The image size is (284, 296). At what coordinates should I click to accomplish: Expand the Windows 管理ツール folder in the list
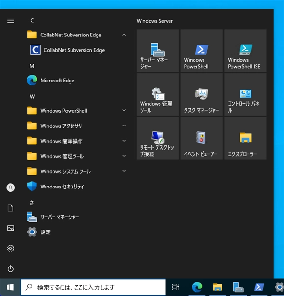pyautogui.click(x=124, y=156)
